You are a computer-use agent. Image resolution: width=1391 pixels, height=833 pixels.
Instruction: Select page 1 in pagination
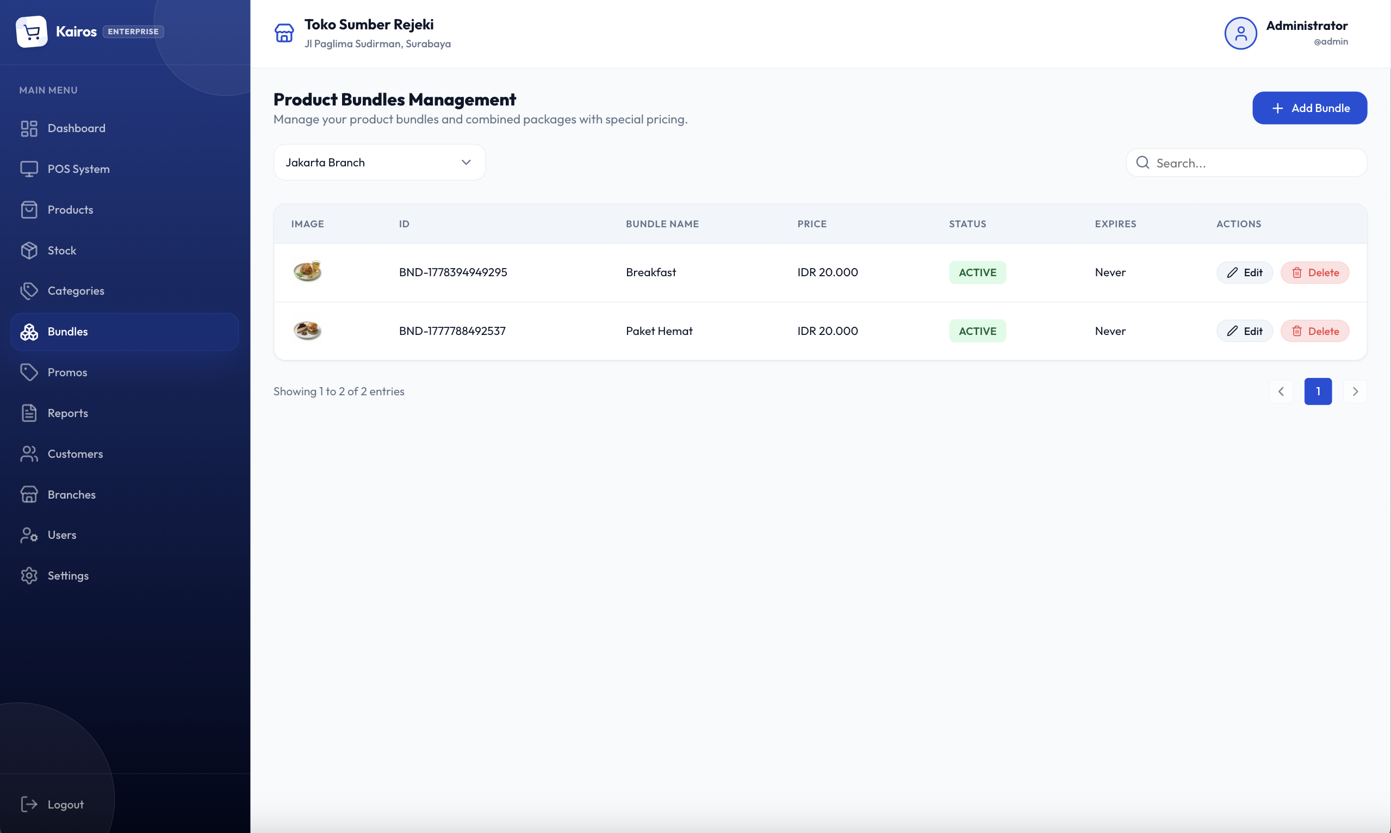[x=1318, y=392]
